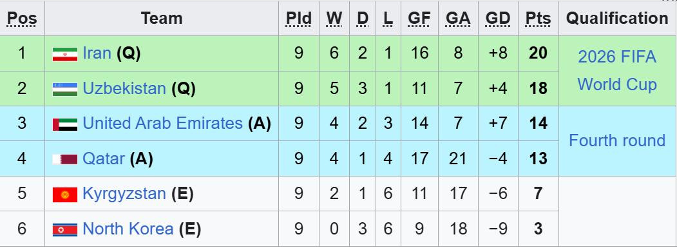Click the GA column header abbreviation
Screen dimensions: 677x248
(458, 19)
